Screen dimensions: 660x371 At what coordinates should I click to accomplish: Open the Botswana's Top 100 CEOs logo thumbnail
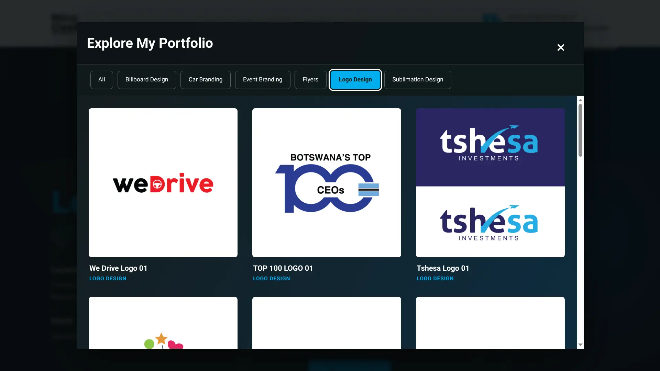point(327,183)
